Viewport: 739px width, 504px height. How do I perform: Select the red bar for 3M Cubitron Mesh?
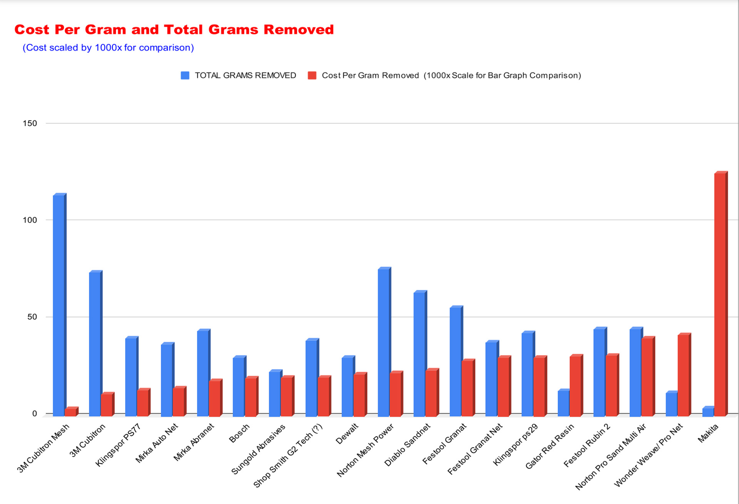[72, 412]
